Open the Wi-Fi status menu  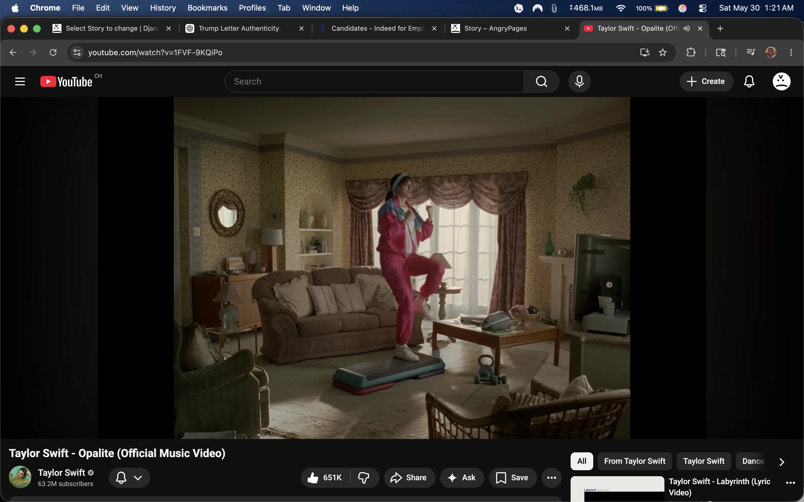[620, 8]
